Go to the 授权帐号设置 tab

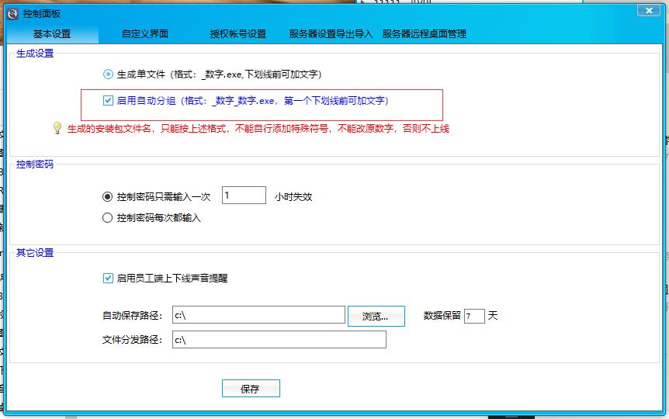238,34
